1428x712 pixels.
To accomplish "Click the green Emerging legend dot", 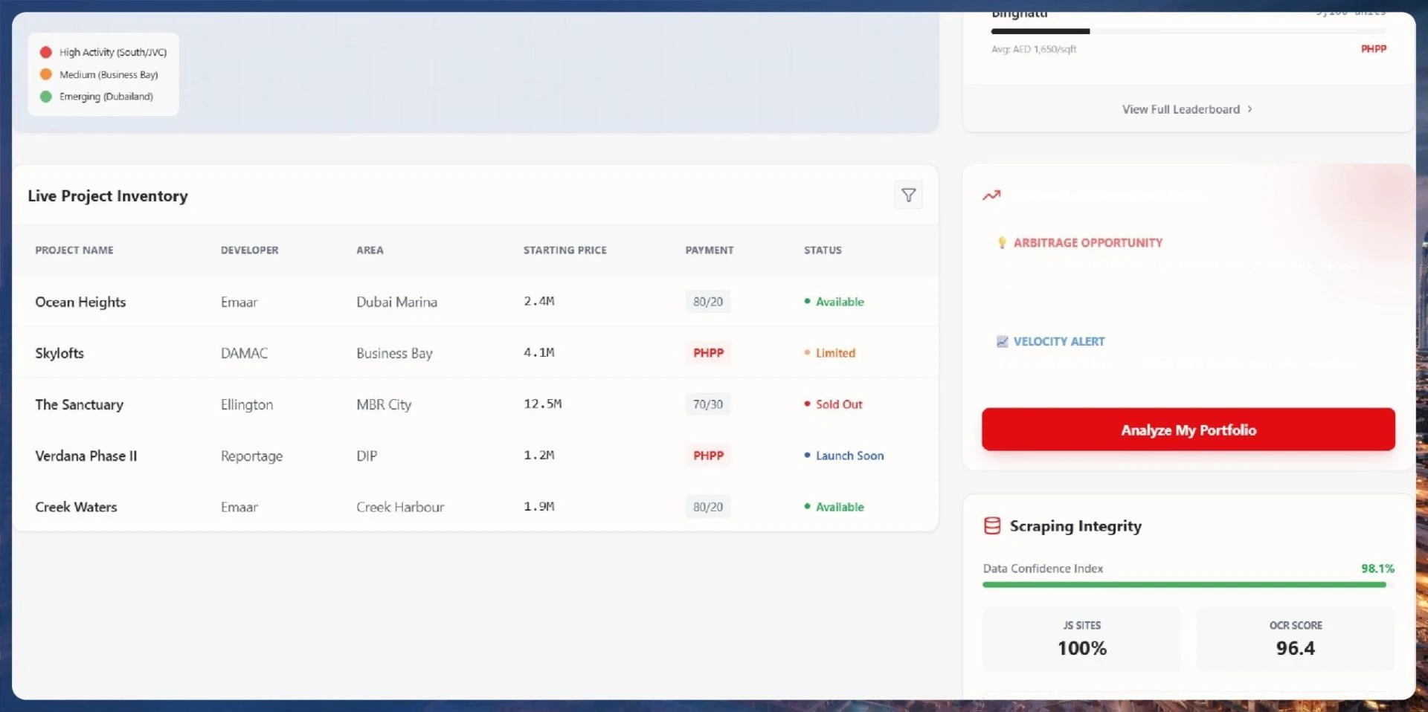I will click(46, 97).
